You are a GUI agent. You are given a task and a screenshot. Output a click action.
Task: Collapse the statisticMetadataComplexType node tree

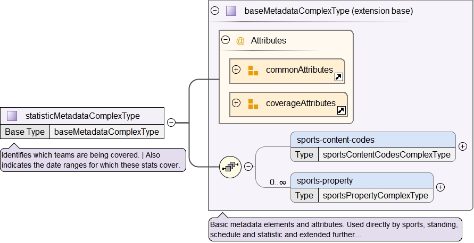[x=171, y=123]
